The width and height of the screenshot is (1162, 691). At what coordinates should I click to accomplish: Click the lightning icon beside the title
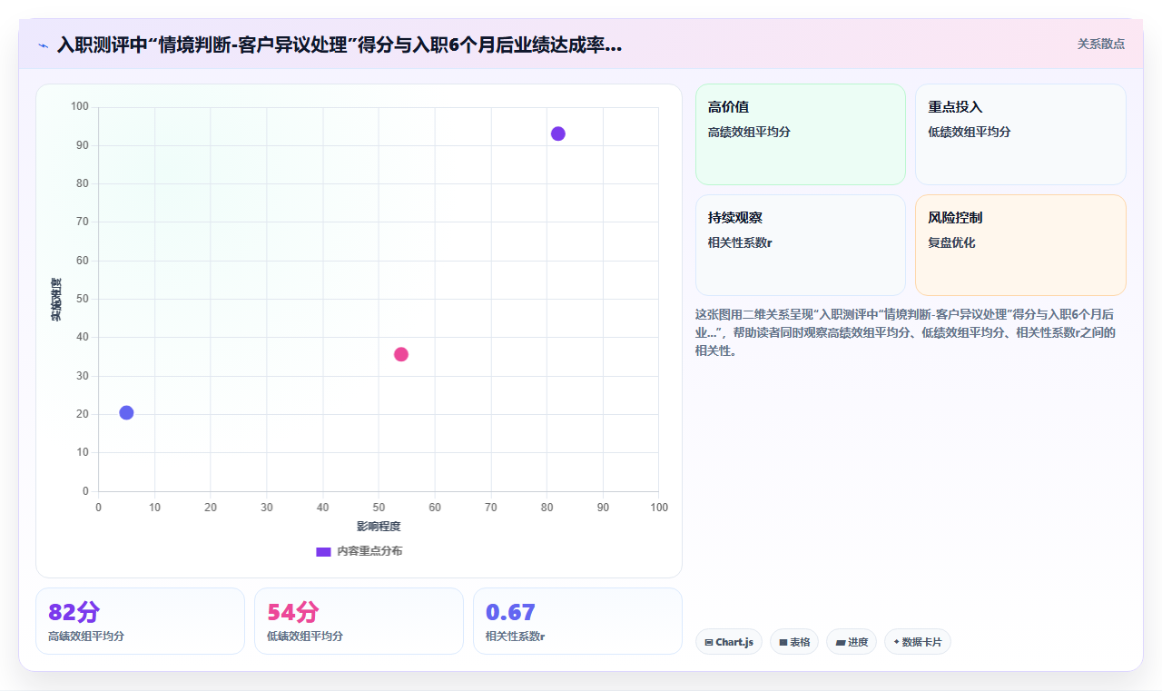coord(43,45)
